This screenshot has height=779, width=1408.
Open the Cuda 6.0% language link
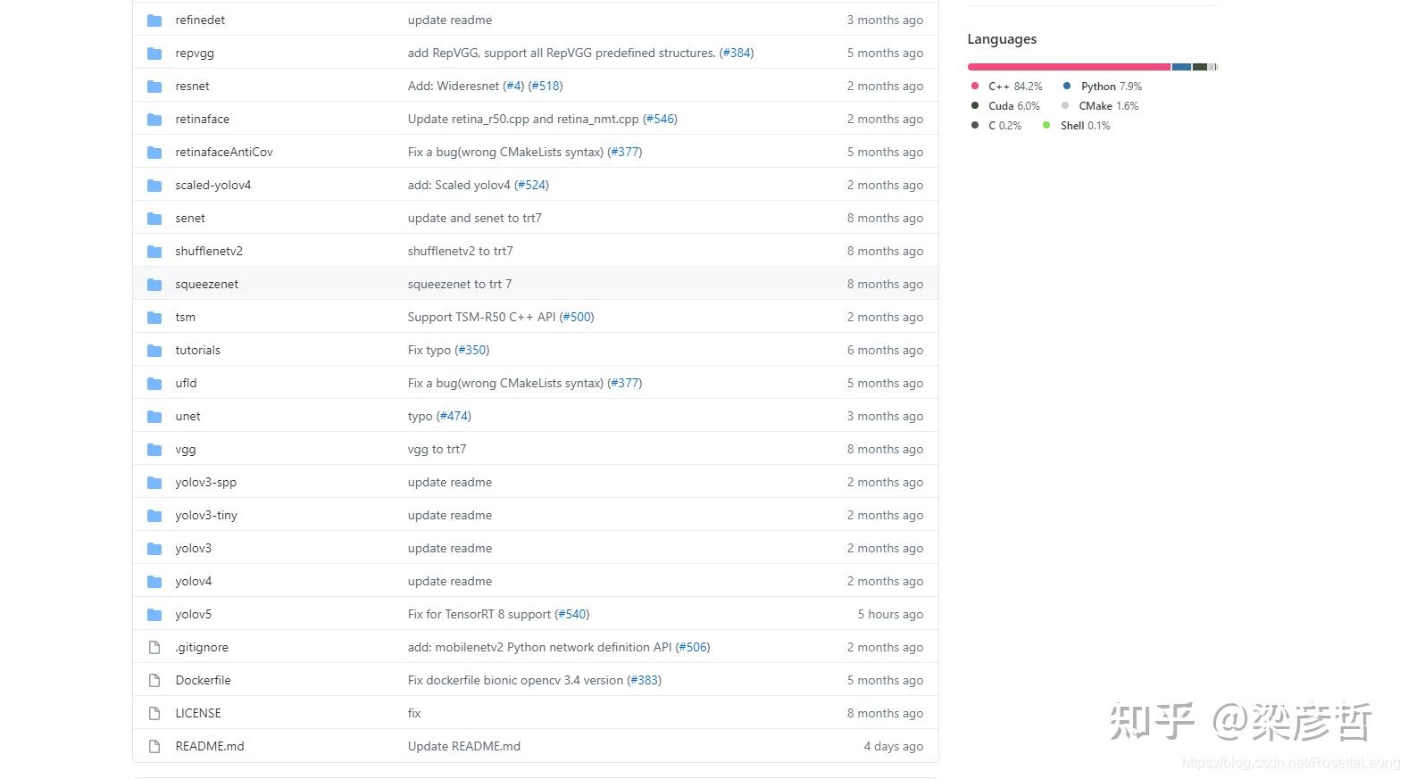coord(1013,106)
